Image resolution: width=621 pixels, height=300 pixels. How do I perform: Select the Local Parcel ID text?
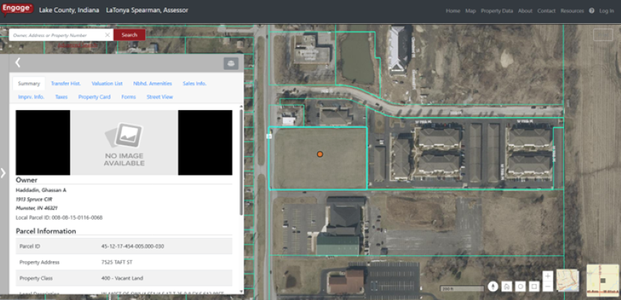pyautogui.click(x=59, y=217)
